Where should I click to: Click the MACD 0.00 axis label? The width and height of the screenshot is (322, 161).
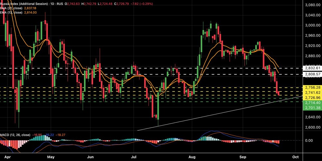point(309,140)
